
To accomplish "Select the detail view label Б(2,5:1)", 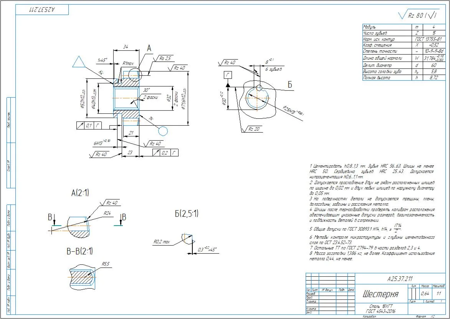I will click(187, 214).
